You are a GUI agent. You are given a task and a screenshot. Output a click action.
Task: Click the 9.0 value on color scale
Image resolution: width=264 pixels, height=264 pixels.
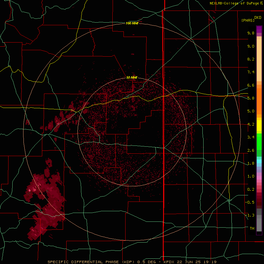pos(251,46)
